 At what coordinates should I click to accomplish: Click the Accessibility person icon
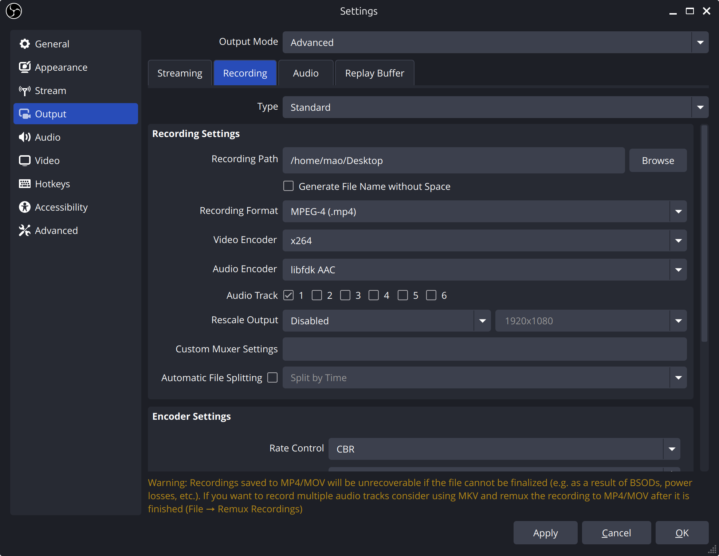tap(24, 207)
